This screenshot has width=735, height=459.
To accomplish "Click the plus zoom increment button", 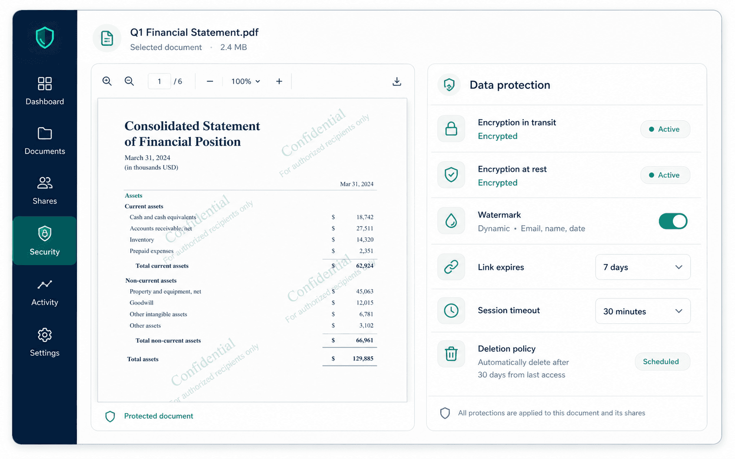I will pos(279,81).
